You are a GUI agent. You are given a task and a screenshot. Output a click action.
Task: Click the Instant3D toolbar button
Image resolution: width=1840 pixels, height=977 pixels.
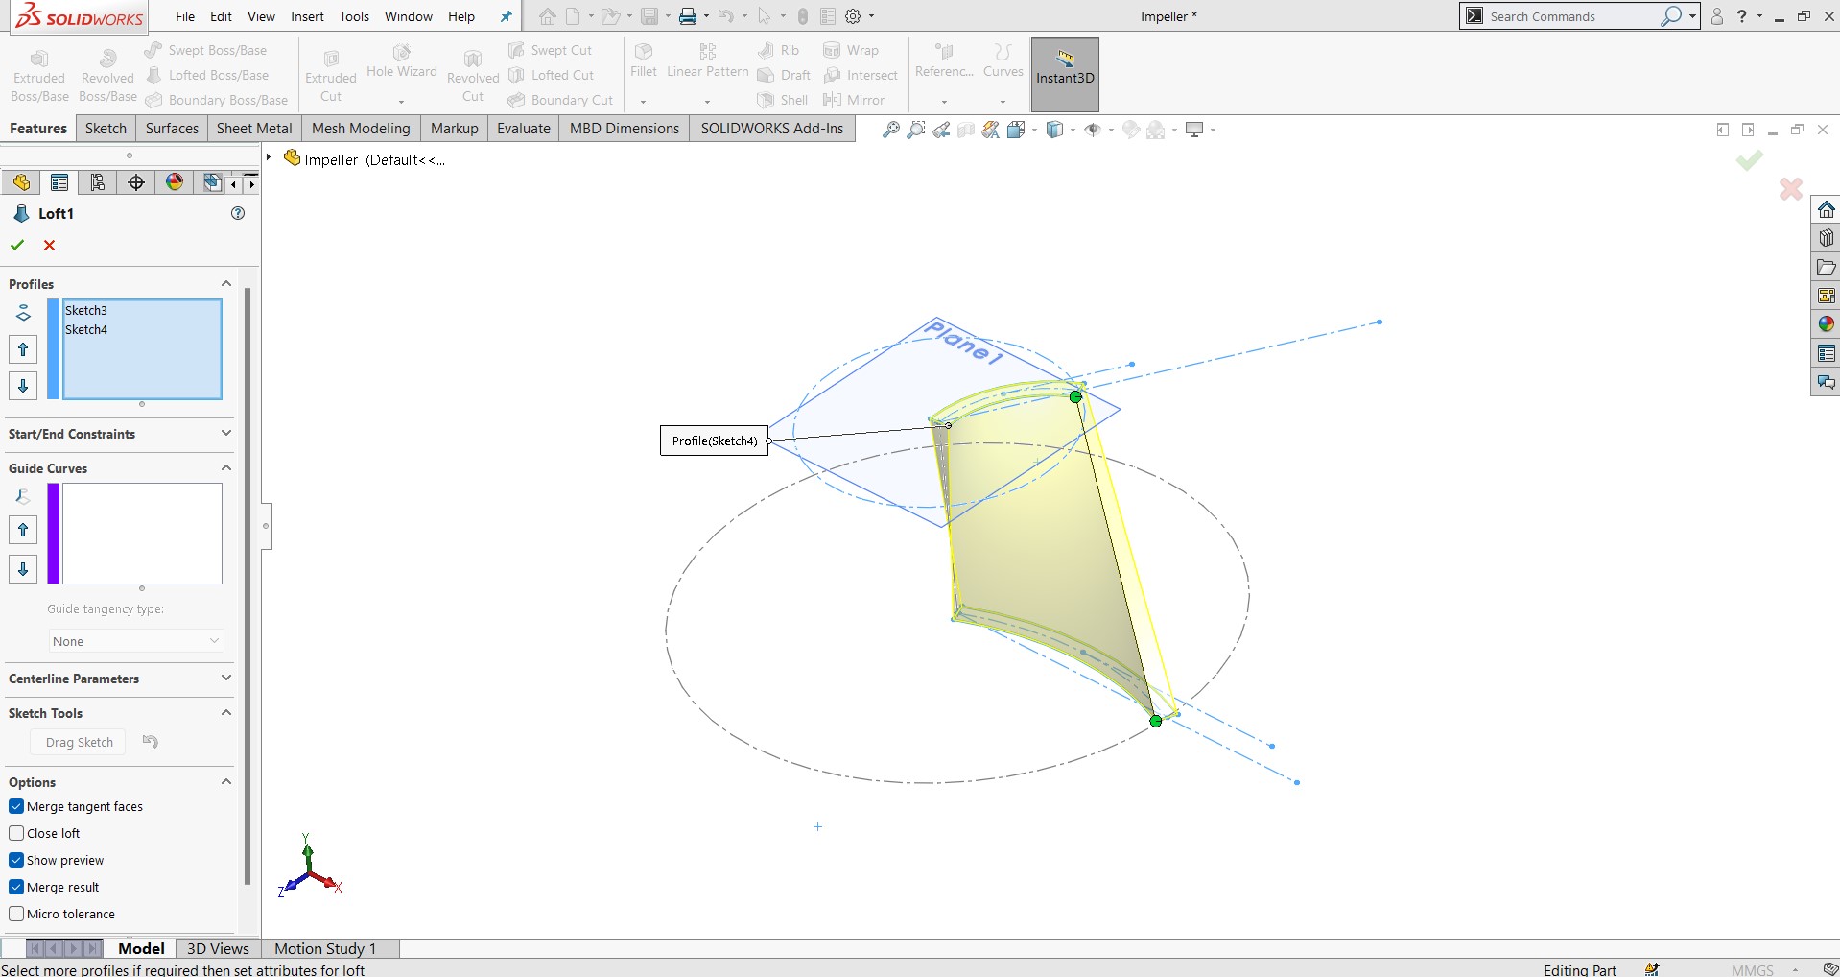(x=1065, y=75)
